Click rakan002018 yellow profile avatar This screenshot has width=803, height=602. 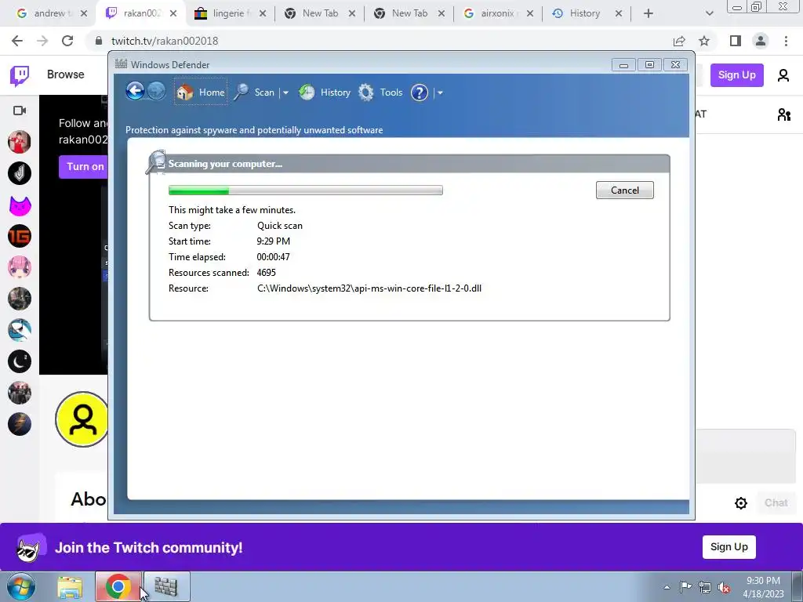point(82,419)
